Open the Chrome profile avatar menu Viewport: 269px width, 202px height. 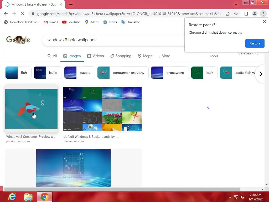(255, 14)
